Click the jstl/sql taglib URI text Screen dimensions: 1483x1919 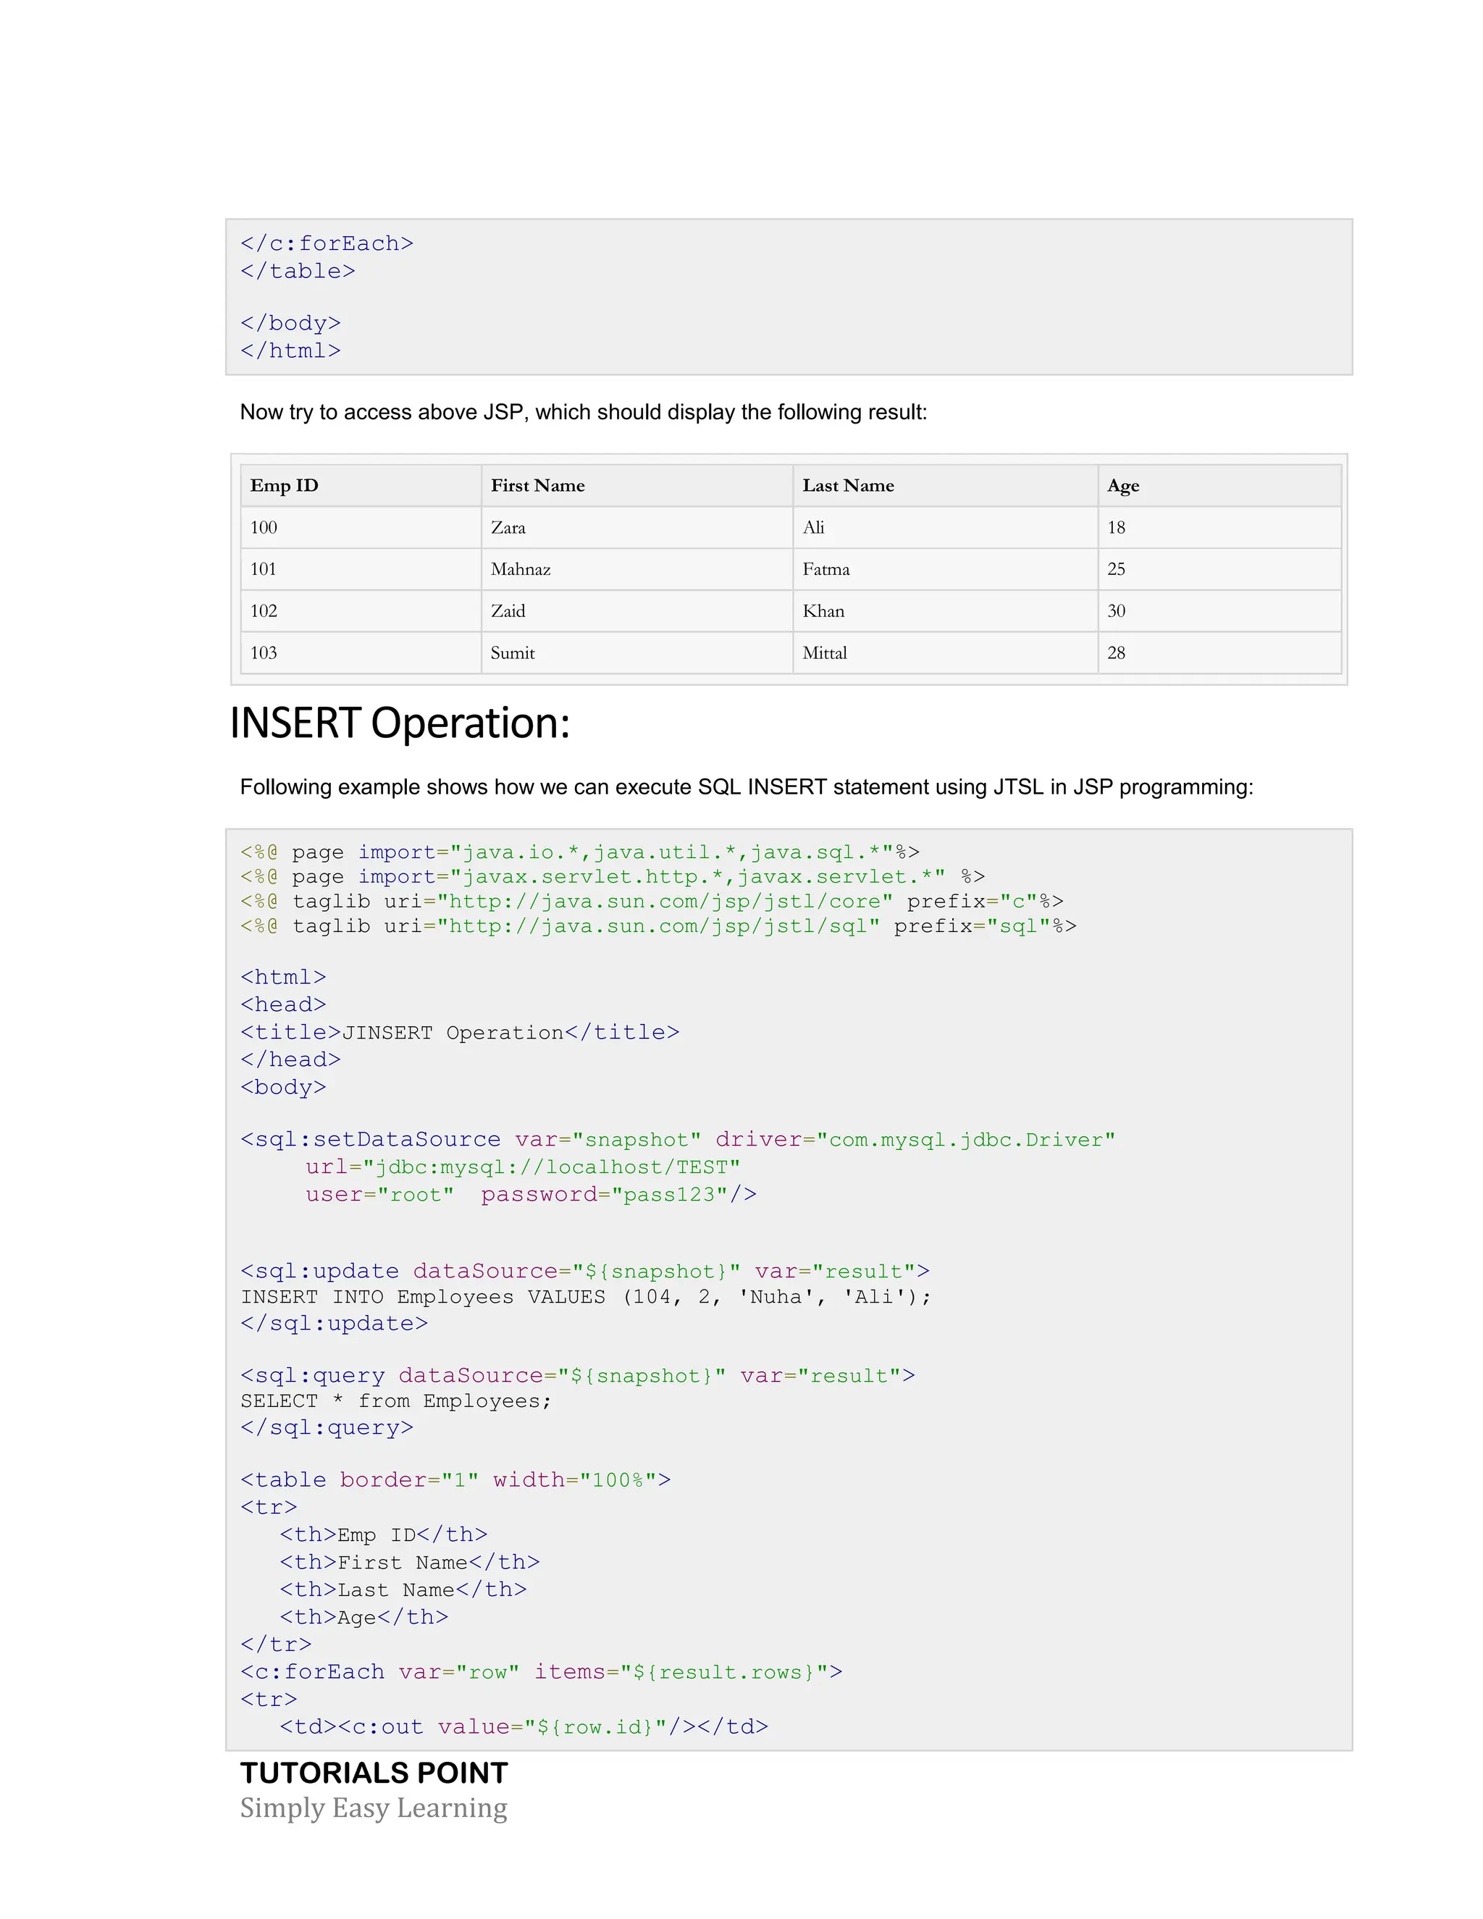point(659,926)
